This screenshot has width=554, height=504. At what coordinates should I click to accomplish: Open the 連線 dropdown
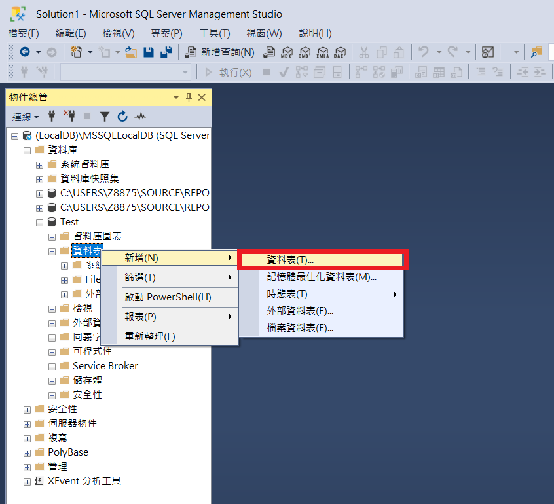pos(25,117)
